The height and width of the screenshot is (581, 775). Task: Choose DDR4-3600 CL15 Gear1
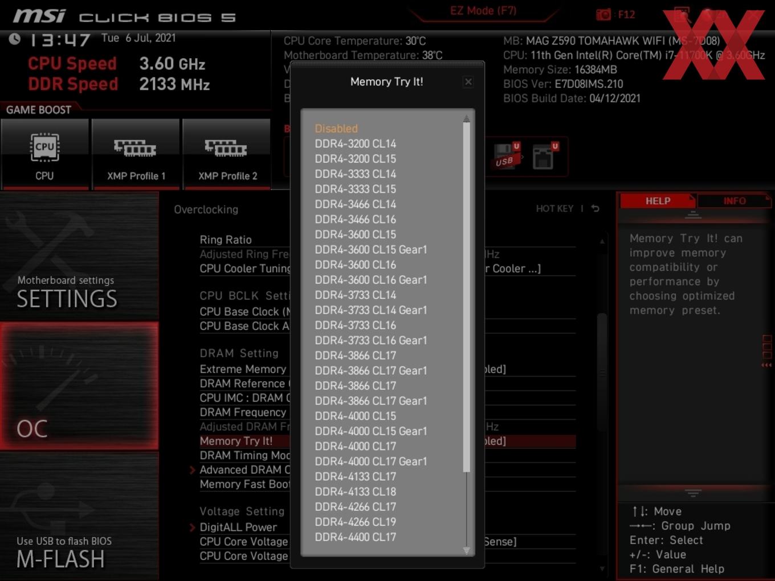click(371, 249)
